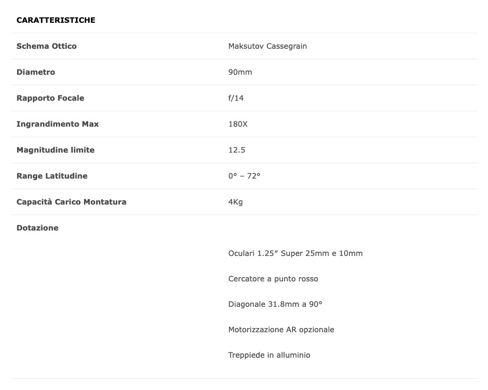This screenshot has width=488, height=390.
Task: Select the 4Kg load capacity value
Action: click(235, 202)
